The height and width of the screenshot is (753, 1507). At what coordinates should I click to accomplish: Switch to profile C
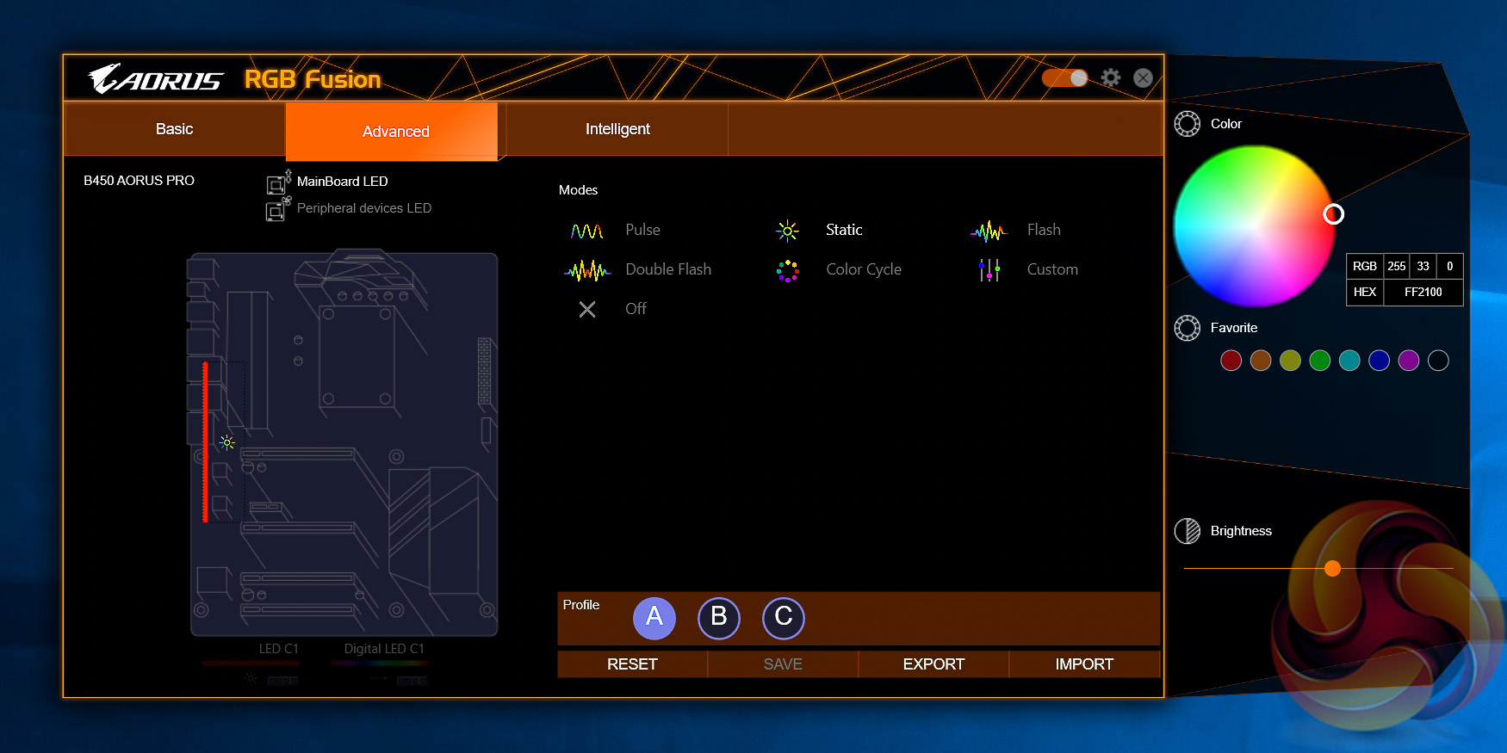coord(784,618)
